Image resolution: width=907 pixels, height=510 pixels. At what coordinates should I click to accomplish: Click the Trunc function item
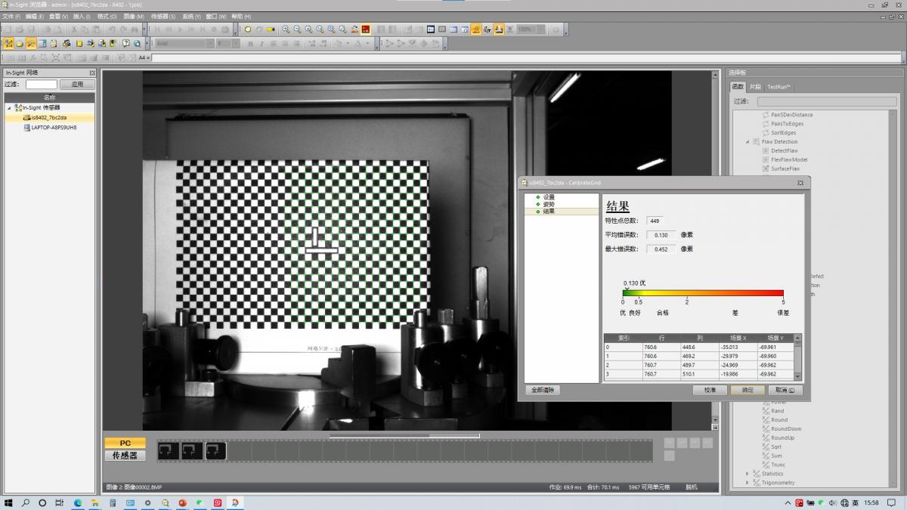click(779, 465)
